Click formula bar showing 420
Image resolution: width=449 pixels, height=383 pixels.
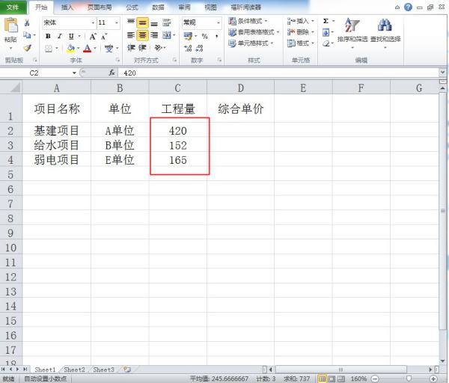coord(279,73)
